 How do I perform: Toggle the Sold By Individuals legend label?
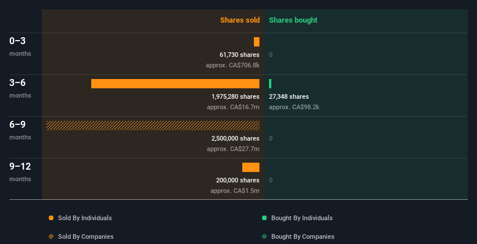click(85, 218)
